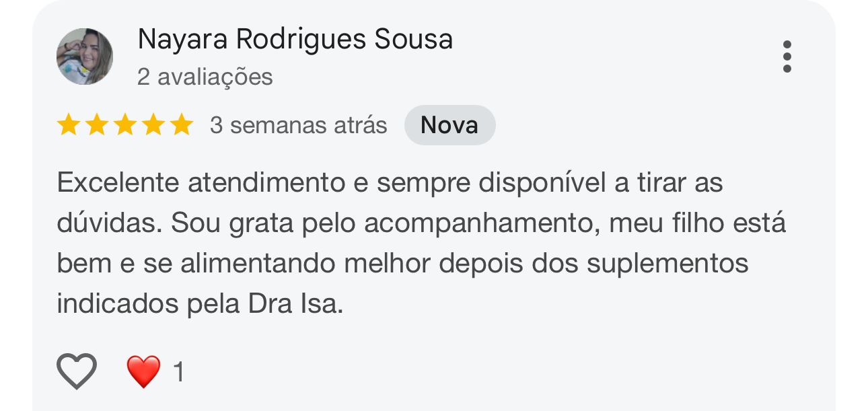Open the three-dot options menu

pos(787,57)
